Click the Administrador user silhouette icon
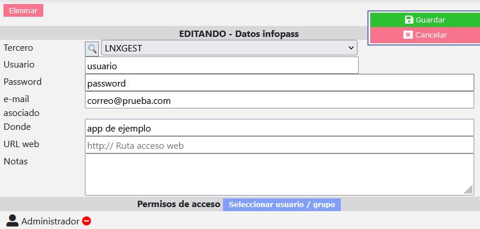Viewport: 480px width, 229px height. [12, 220]
